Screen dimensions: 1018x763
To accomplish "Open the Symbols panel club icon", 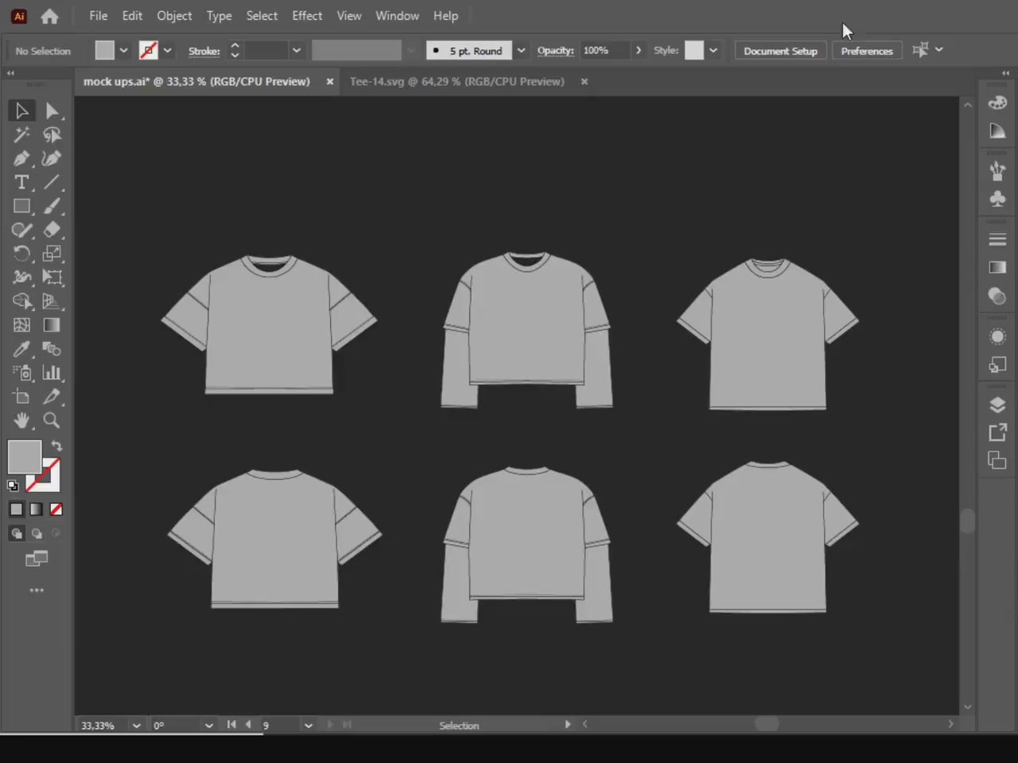I will (997, 199).
